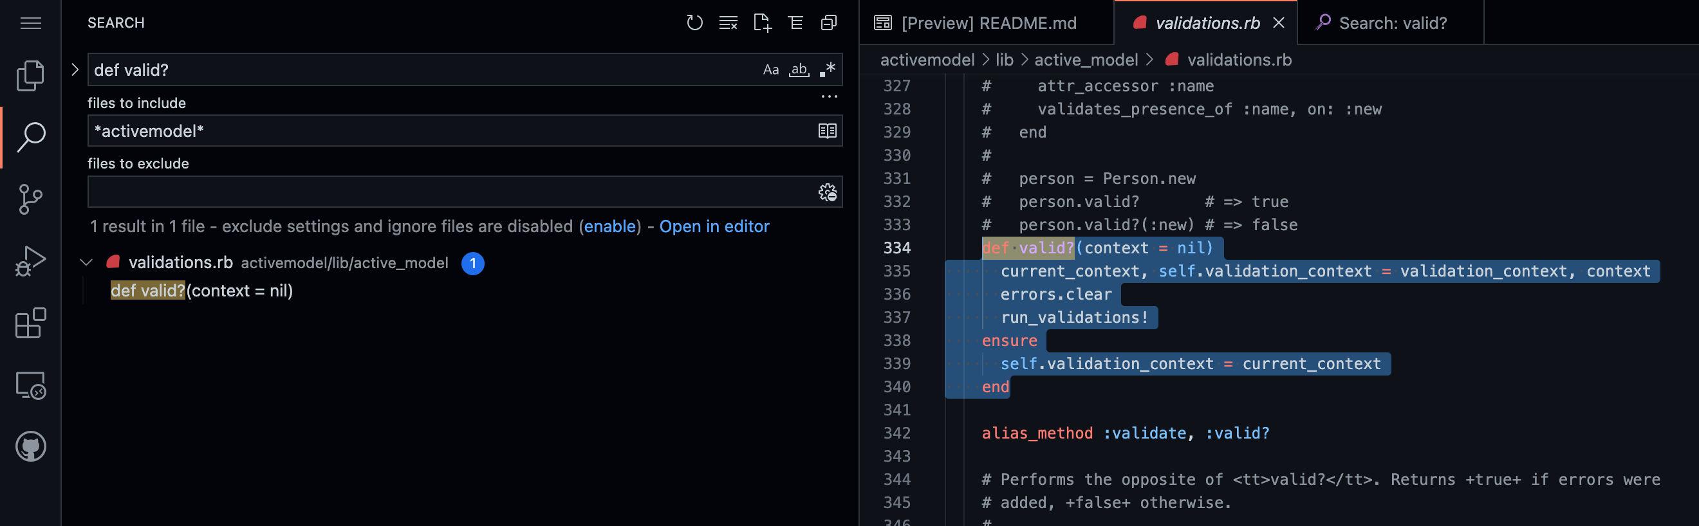Click the enable link in results message

pos(610,227)
